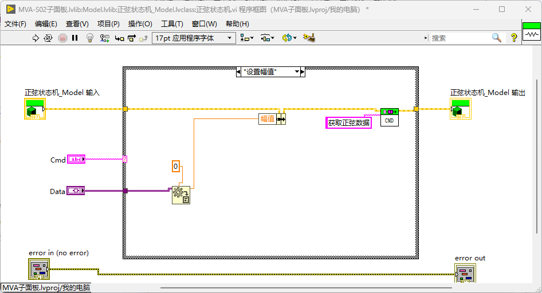Select the error out cluster terminal

pyautogui.click(x=465, y=274)
